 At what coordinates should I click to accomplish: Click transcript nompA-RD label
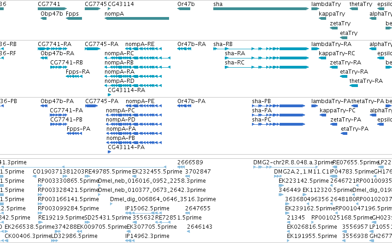coord(119,81)
